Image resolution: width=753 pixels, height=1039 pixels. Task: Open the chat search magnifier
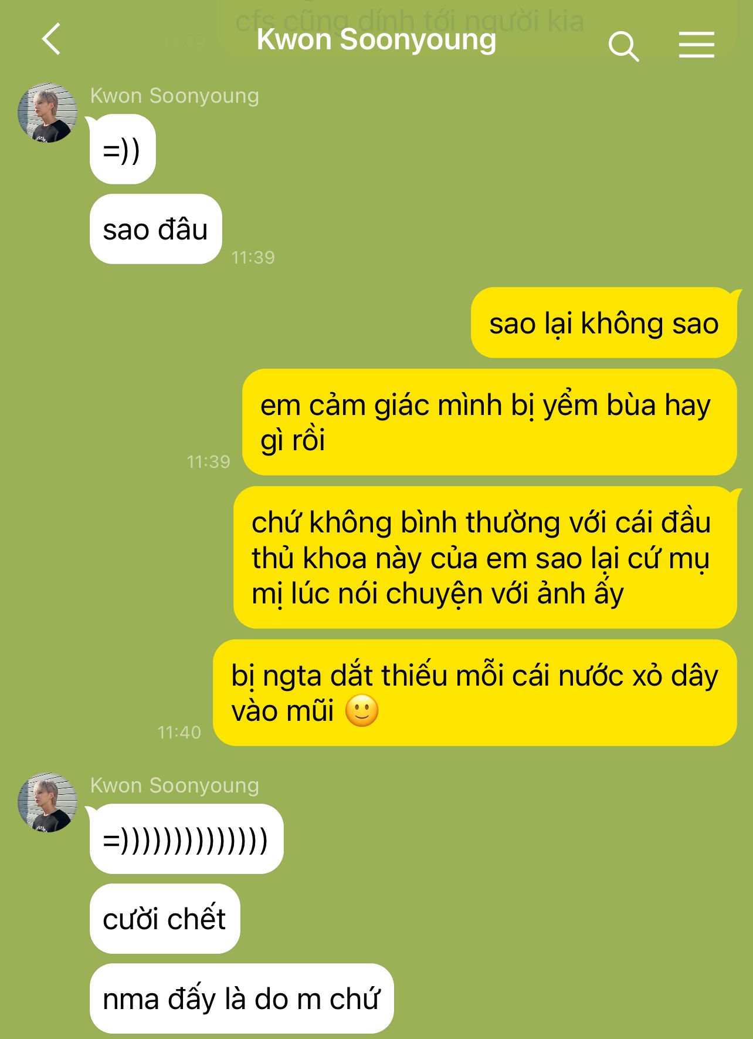click(623, 46)
